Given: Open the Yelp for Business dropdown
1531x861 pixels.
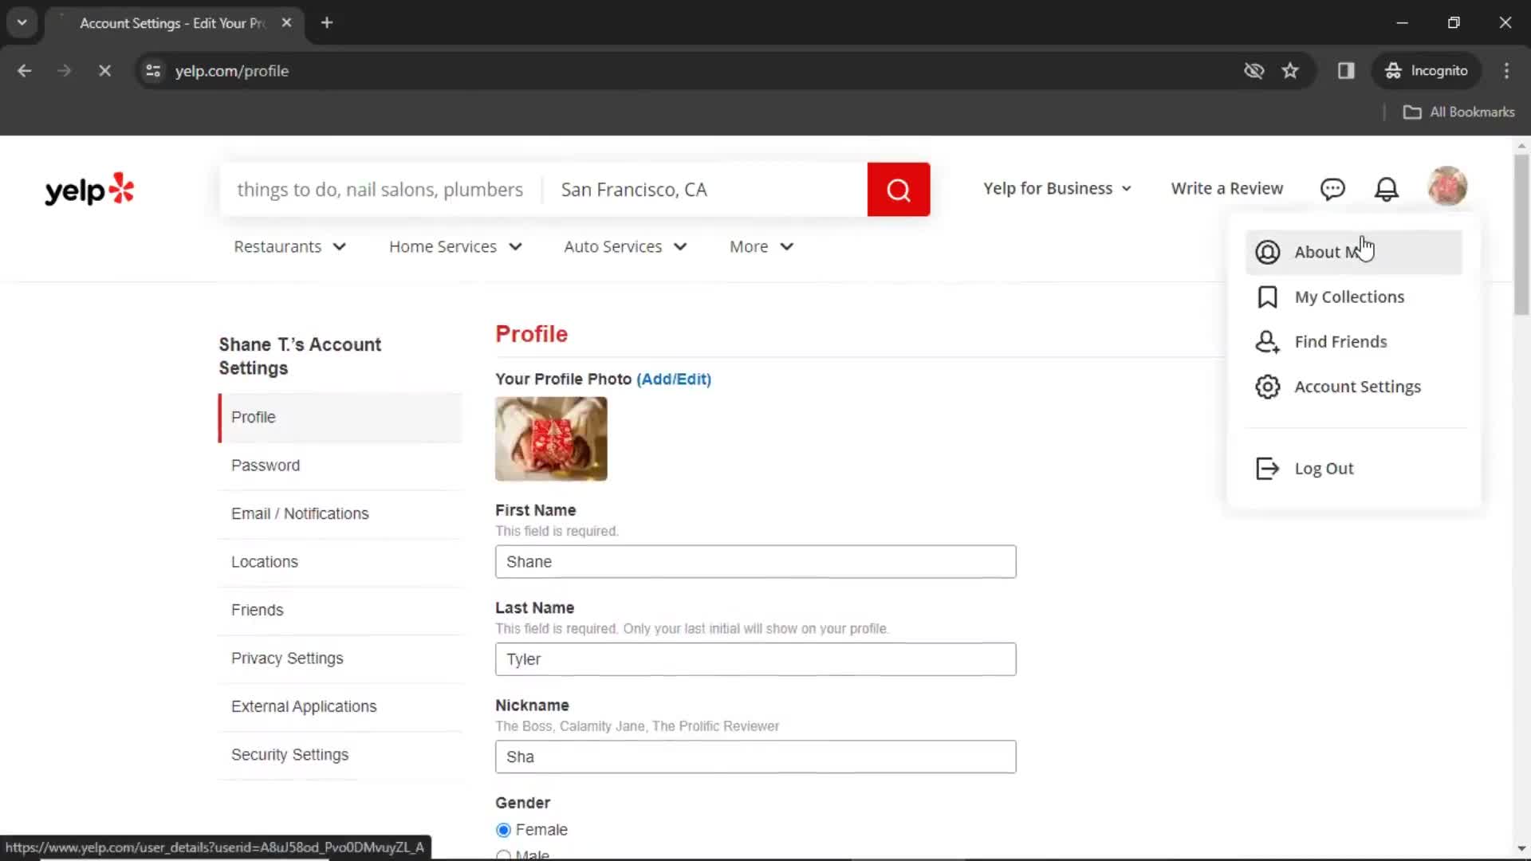Looking at the screenshot, I should (x=1057, y=189).
